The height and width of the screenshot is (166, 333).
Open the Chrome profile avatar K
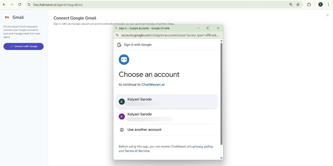[320, 5]
